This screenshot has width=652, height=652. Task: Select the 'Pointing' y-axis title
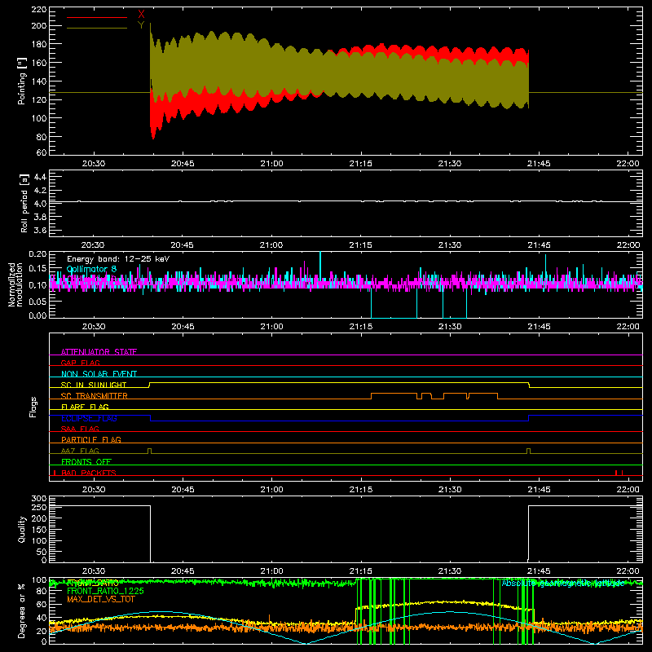tap(21, 81)
